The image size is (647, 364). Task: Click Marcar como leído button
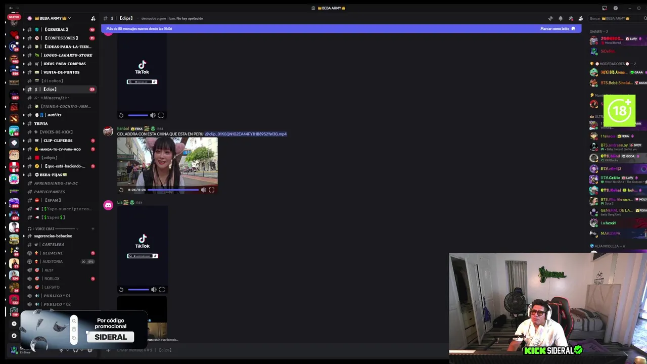558,29
